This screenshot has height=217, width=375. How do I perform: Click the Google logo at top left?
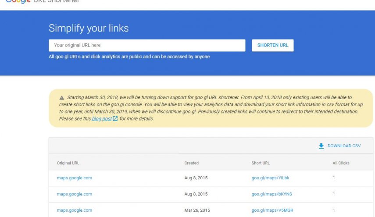18,2
